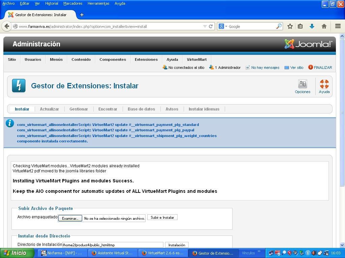
Task: Select the Instalar tab
Action: [x=22, y=109]
